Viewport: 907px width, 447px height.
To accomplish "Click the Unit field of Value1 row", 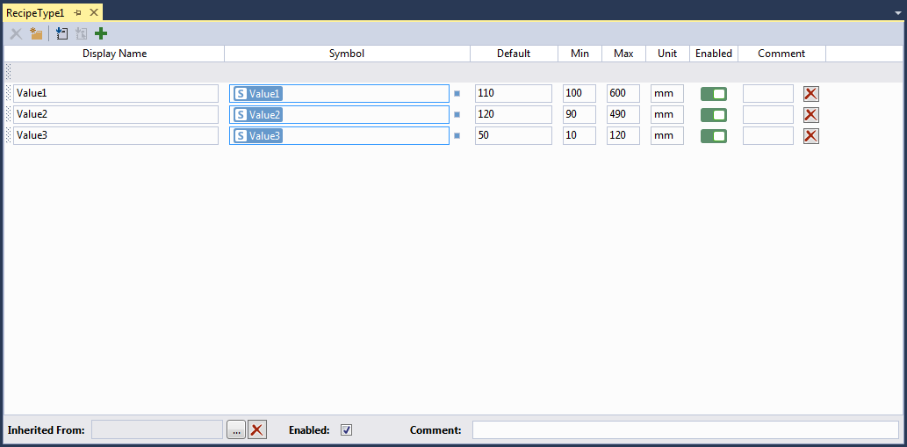I will point(667,94).
